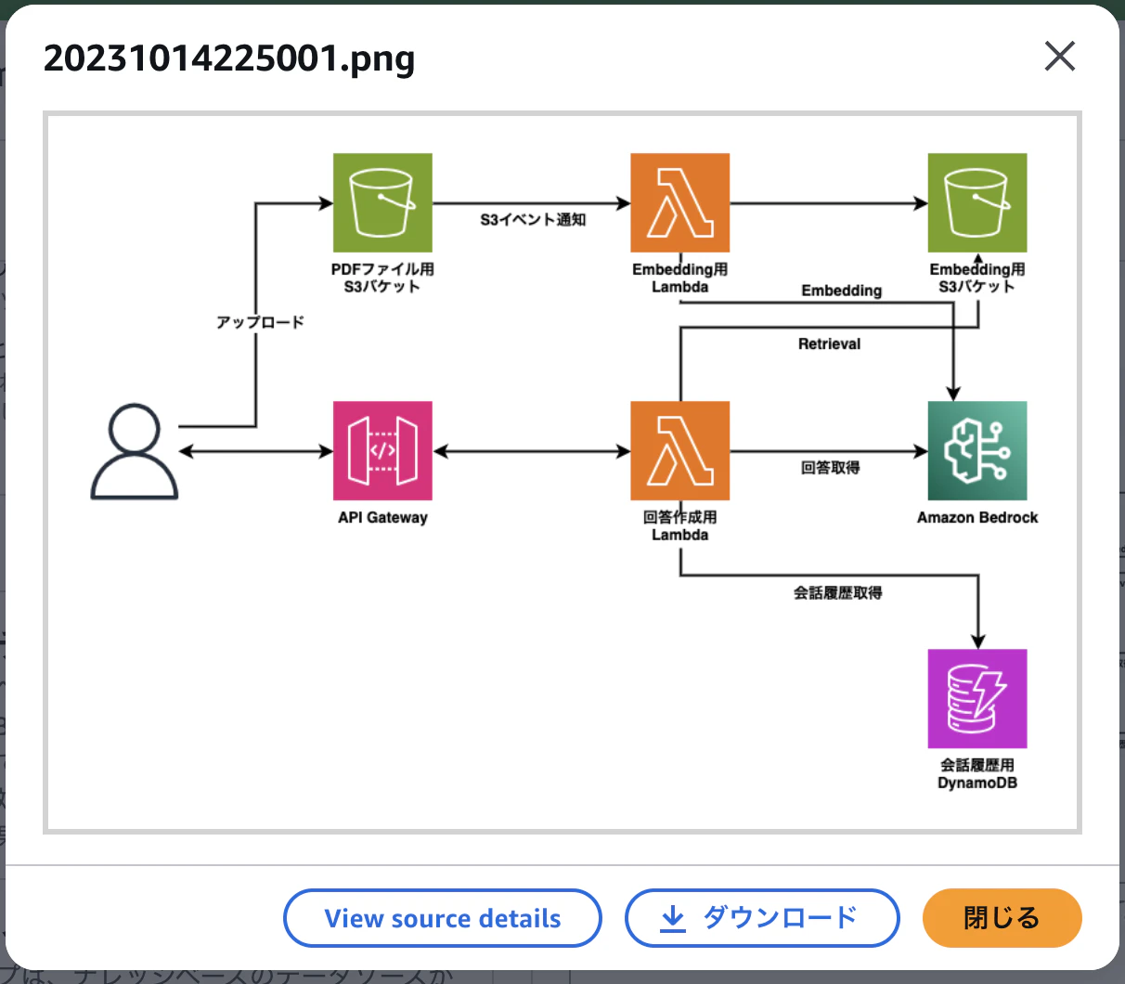The width and height of the screenshot is (1125, 984).
Task: Click the Embedding用 Lambda caption
Action: click(x=679, y=278)
